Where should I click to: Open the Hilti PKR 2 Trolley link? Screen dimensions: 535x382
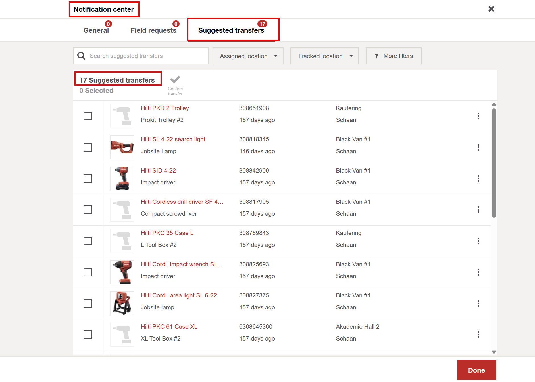[x=165, y=108]
